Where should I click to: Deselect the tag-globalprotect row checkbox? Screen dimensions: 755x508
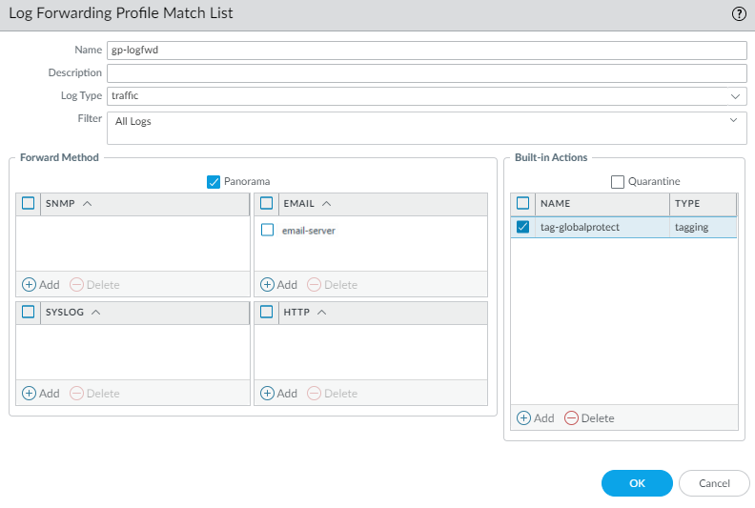coord(522,227)
